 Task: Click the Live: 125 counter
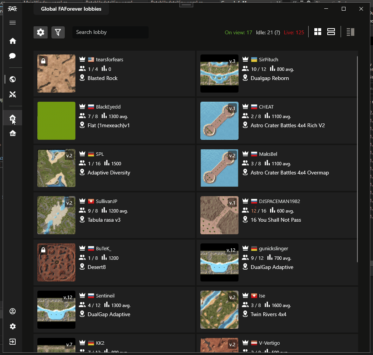pos(294,33)
